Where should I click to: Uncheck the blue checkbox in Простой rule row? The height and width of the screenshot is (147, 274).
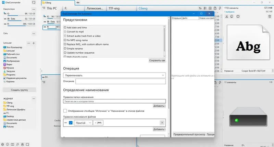71,123
